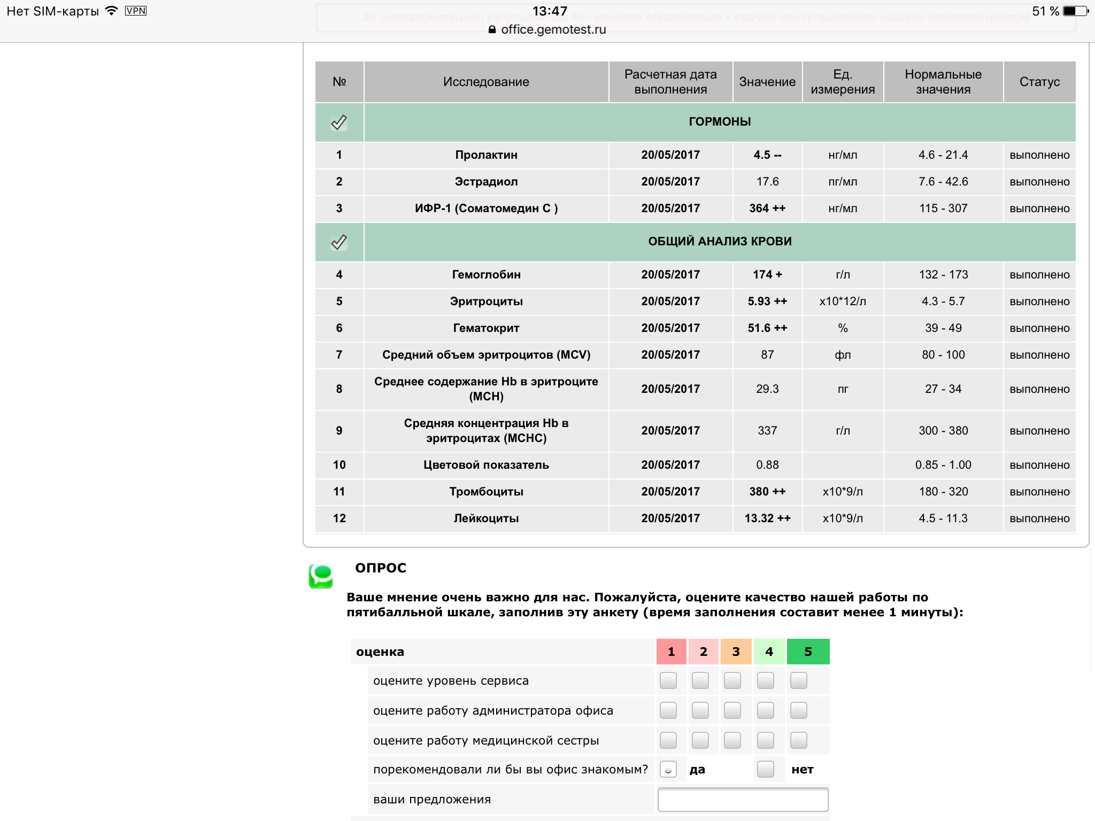Toggle the checkmark icon beside ГОРМОНЫ section
Screen dimensions: 1095x821
(x=339, y=121)
